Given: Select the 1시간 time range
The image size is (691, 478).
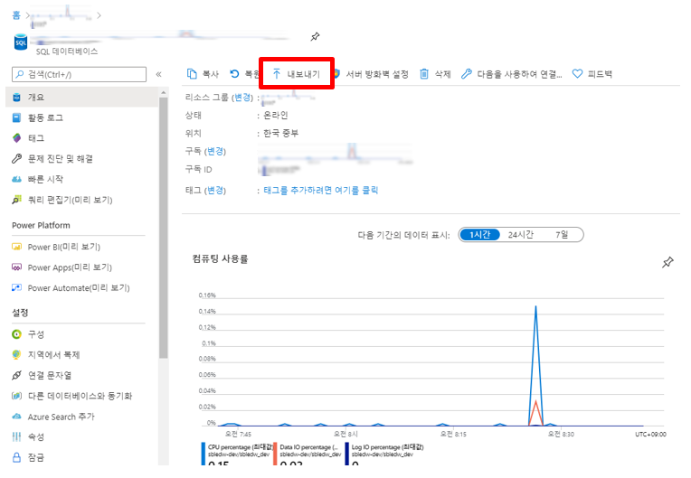Looking at the screenshot, I should (480, 235).
